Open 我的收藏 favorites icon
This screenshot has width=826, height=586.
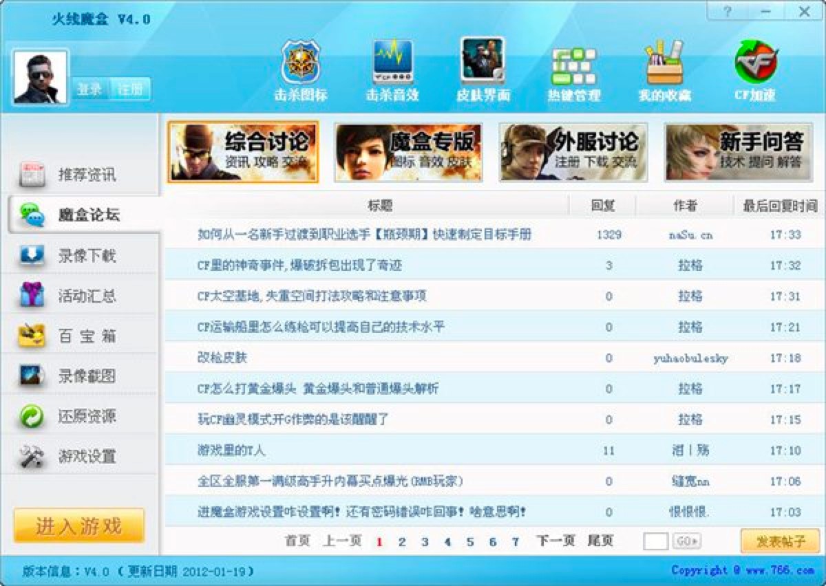point(664,71)
